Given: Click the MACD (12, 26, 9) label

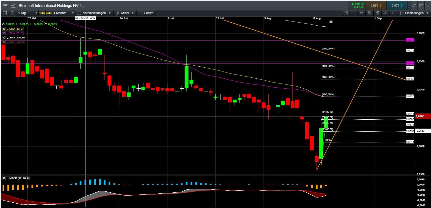Looking at the screenshot, I should pos(19,178).
